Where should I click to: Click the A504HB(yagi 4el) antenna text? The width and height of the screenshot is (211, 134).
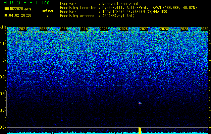tap(118, 16)
